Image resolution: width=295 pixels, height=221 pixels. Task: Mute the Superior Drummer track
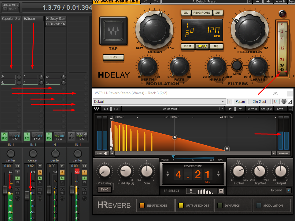(x=17, y=166)
